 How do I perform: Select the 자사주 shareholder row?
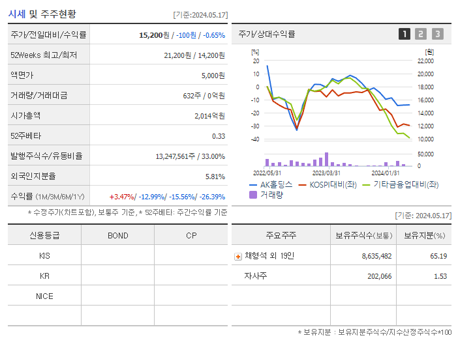pyautogui.click(x=341, y=276)
